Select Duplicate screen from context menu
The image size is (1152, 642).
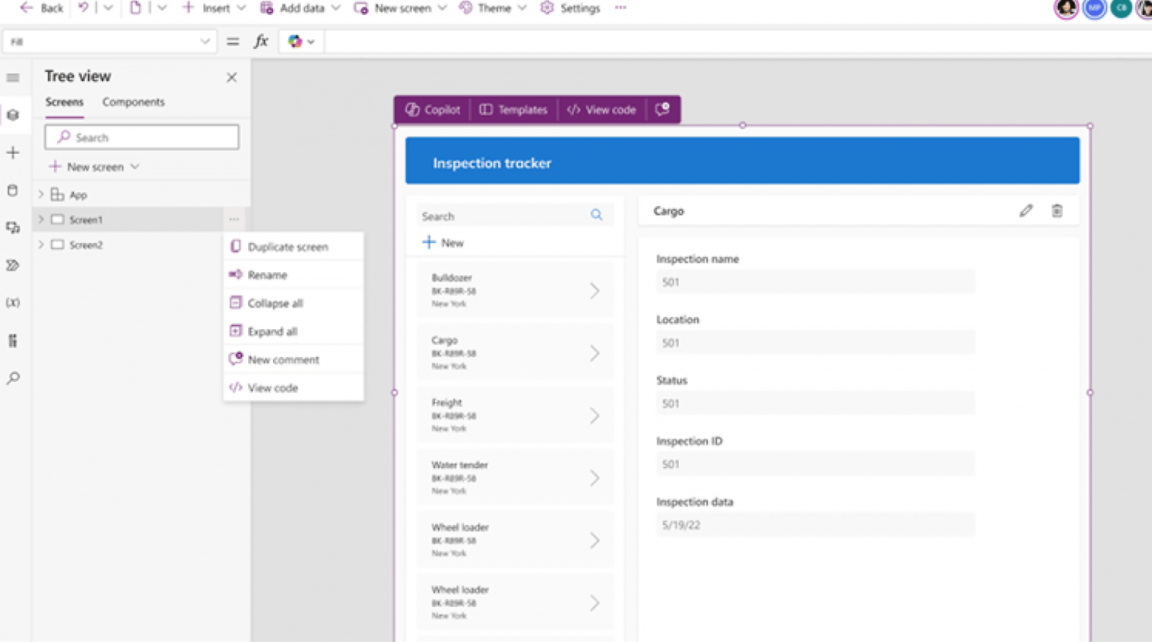tap(287, 246)
